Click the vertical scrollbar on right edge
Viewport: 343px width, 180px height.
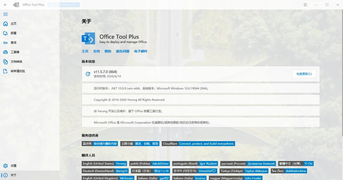click(342, 73)
